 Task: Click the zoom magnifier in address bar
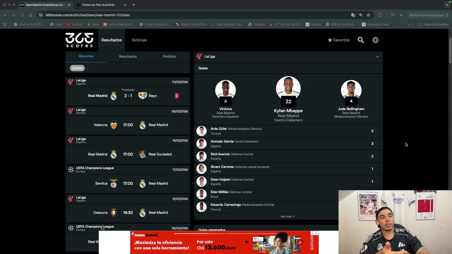click(361, 15)
